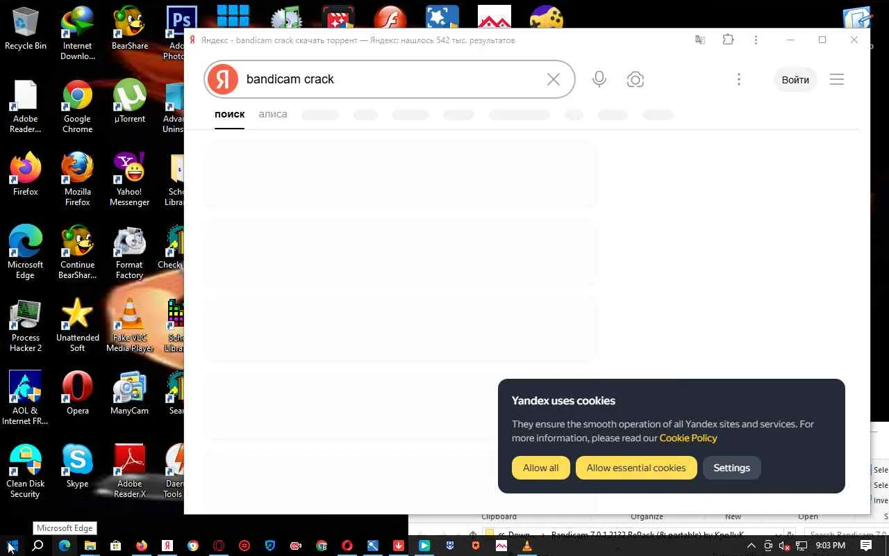Open the Cookie Policy link
The width and height of the screenshot is (889, 556).
pos(688,438)
